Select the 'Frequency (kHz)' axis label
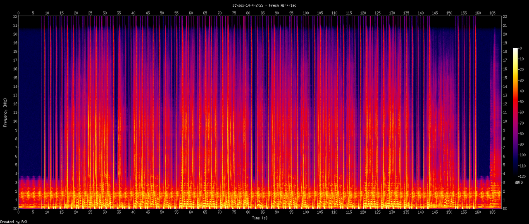This screenshot has height=224, width=529. 5,113
